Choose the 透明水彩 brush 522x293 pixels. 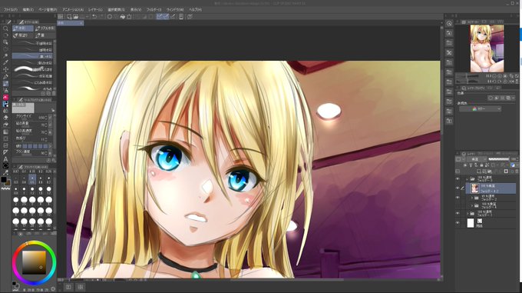click(x=32, y=50)
